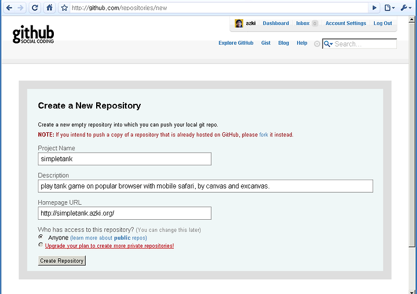The height and width of the screenshot is (294, 417).
Task: Click the browser forward arrow
Action: tap(20, 8)
